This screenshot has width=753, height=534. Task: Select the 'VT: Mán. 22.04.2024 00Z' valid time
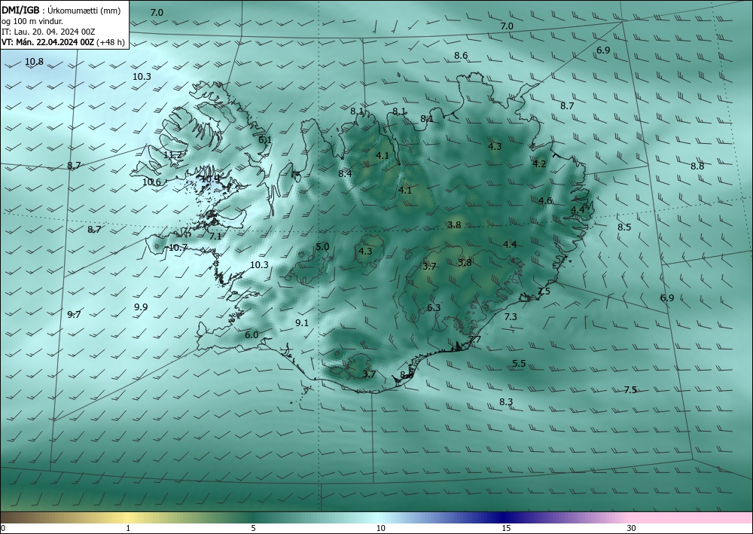48,42
